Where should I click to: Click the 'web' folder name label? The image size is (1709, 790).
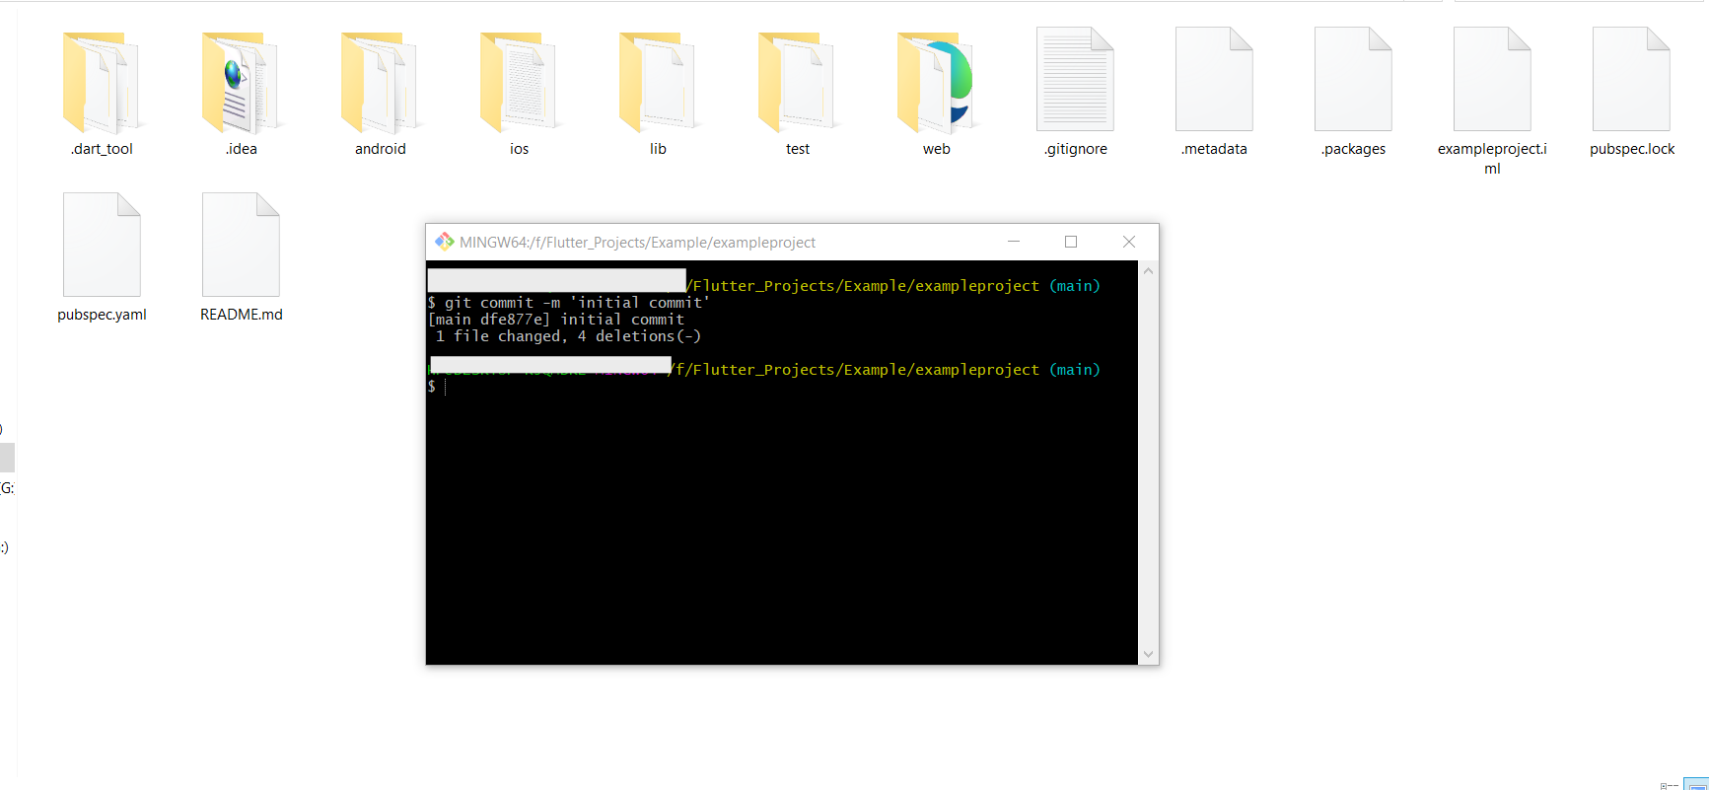pos(936,149)
